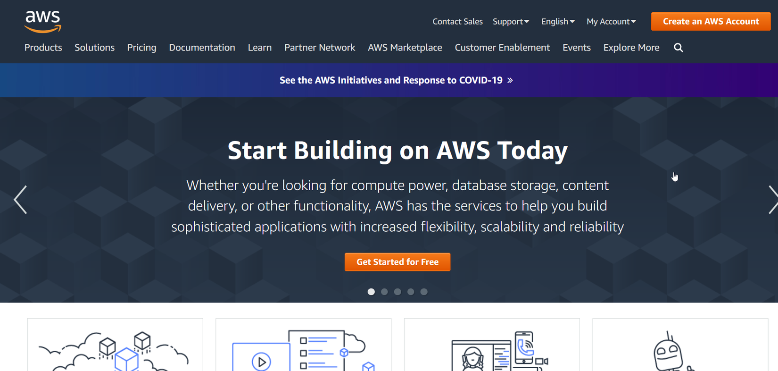Open the English language dropdown
Screen dimensions: 778x371
click(557, 21)
